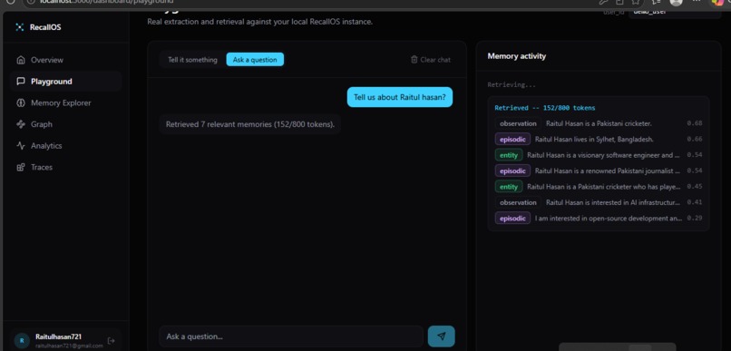The image size is (731, 351).
Task: Click the trash icon beside Clear chat
Action: coord(414,59)
